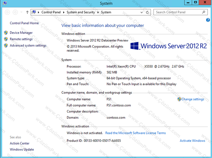Open Advanced system settings
212x158 pixels.
coord(28,45)
